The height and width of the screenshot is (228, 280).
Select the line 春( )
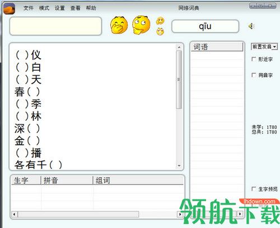click(x=27, y=92)
